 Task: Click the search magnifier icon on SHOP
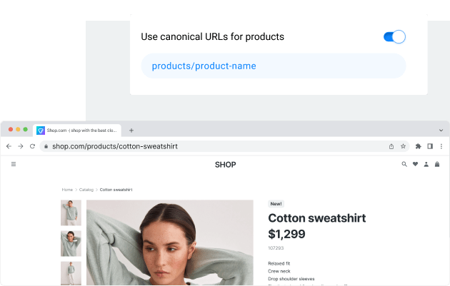(x=404, y=164)
